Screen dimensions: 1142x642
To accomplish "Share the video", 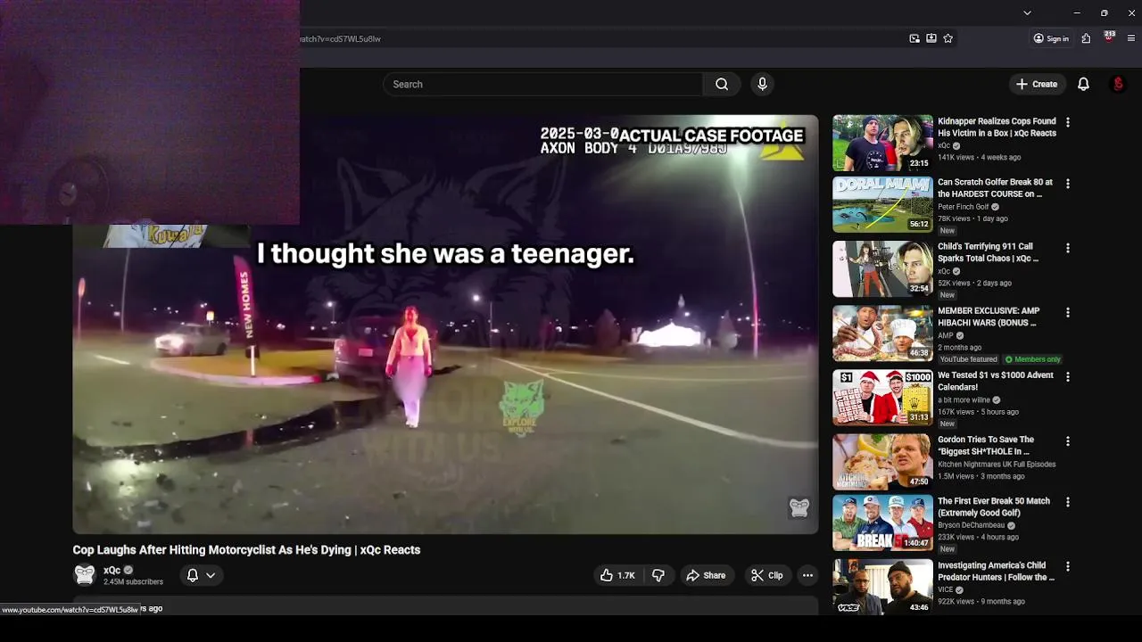I will click(x=706, y=575).
